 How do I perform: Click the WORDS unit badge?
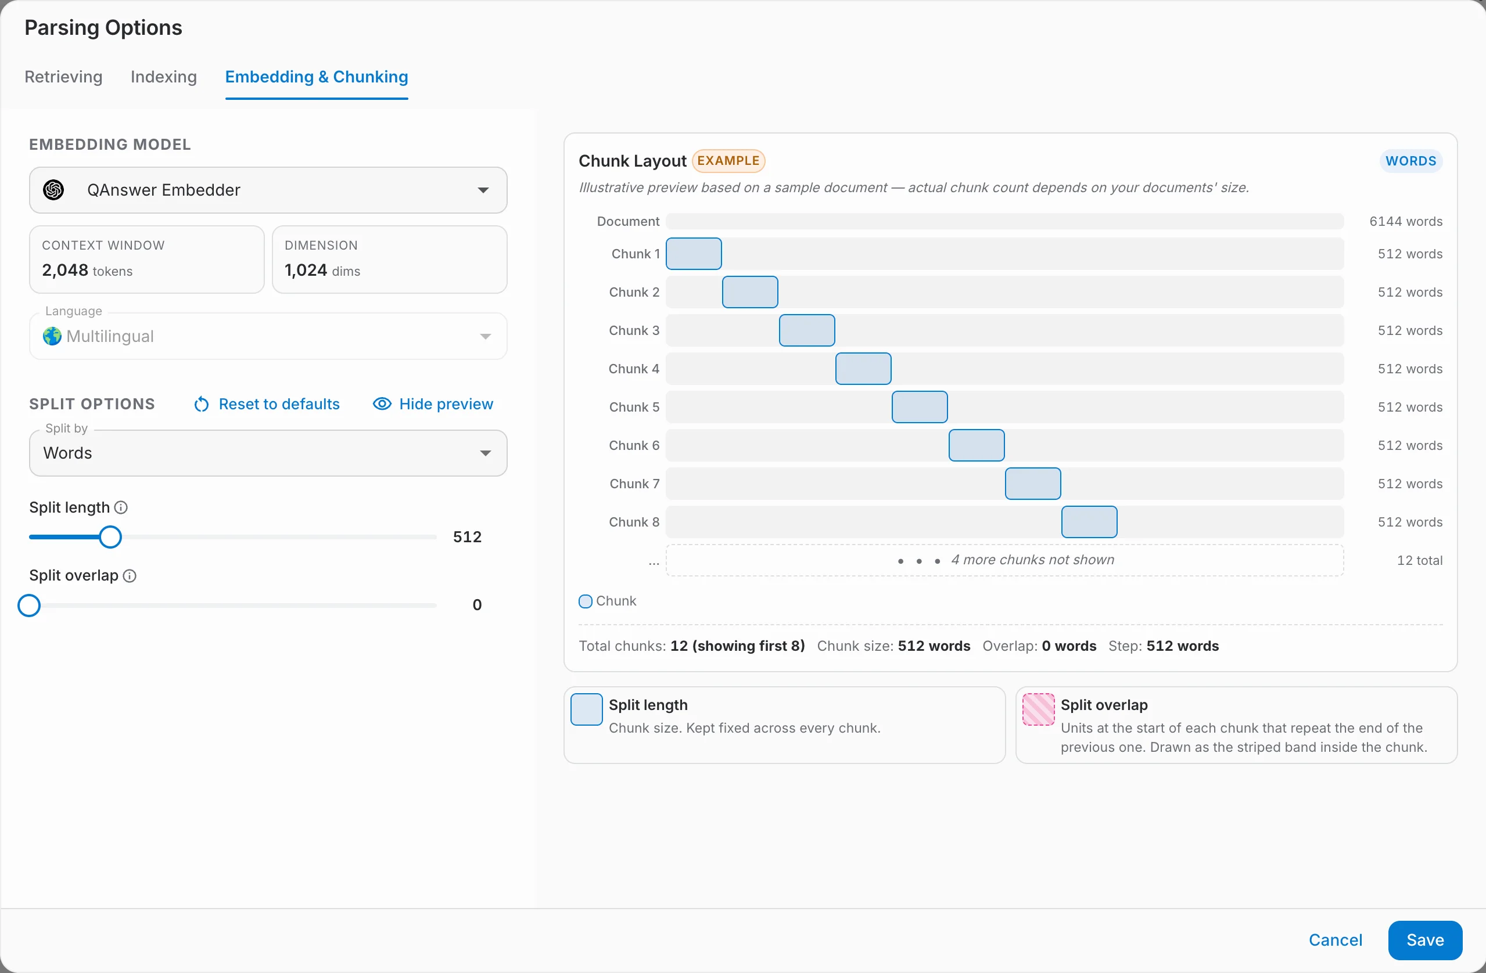1410,161
